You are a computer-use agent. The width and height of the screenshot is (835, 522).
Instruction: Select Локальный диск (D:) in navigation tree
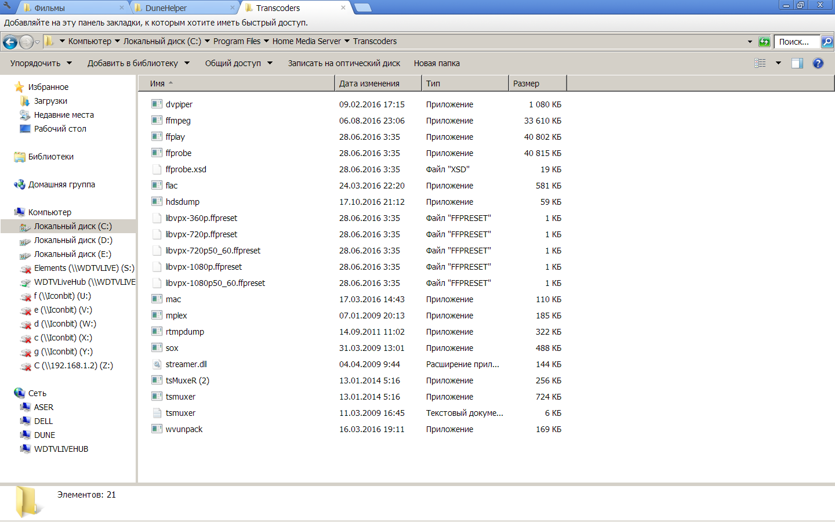point(73,240)
